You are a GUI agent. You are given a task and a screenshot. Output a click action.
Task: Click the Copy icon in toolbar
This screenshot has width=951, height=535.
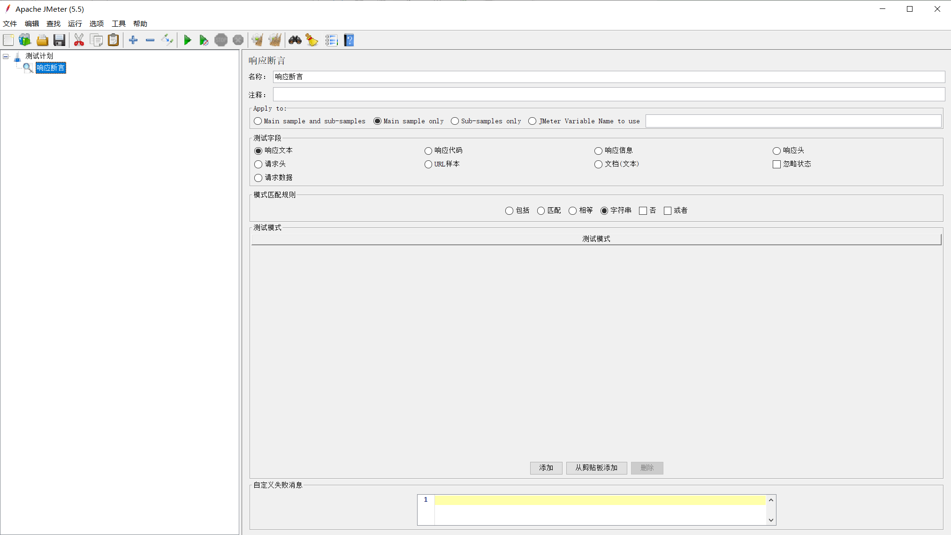pos(96,40)
